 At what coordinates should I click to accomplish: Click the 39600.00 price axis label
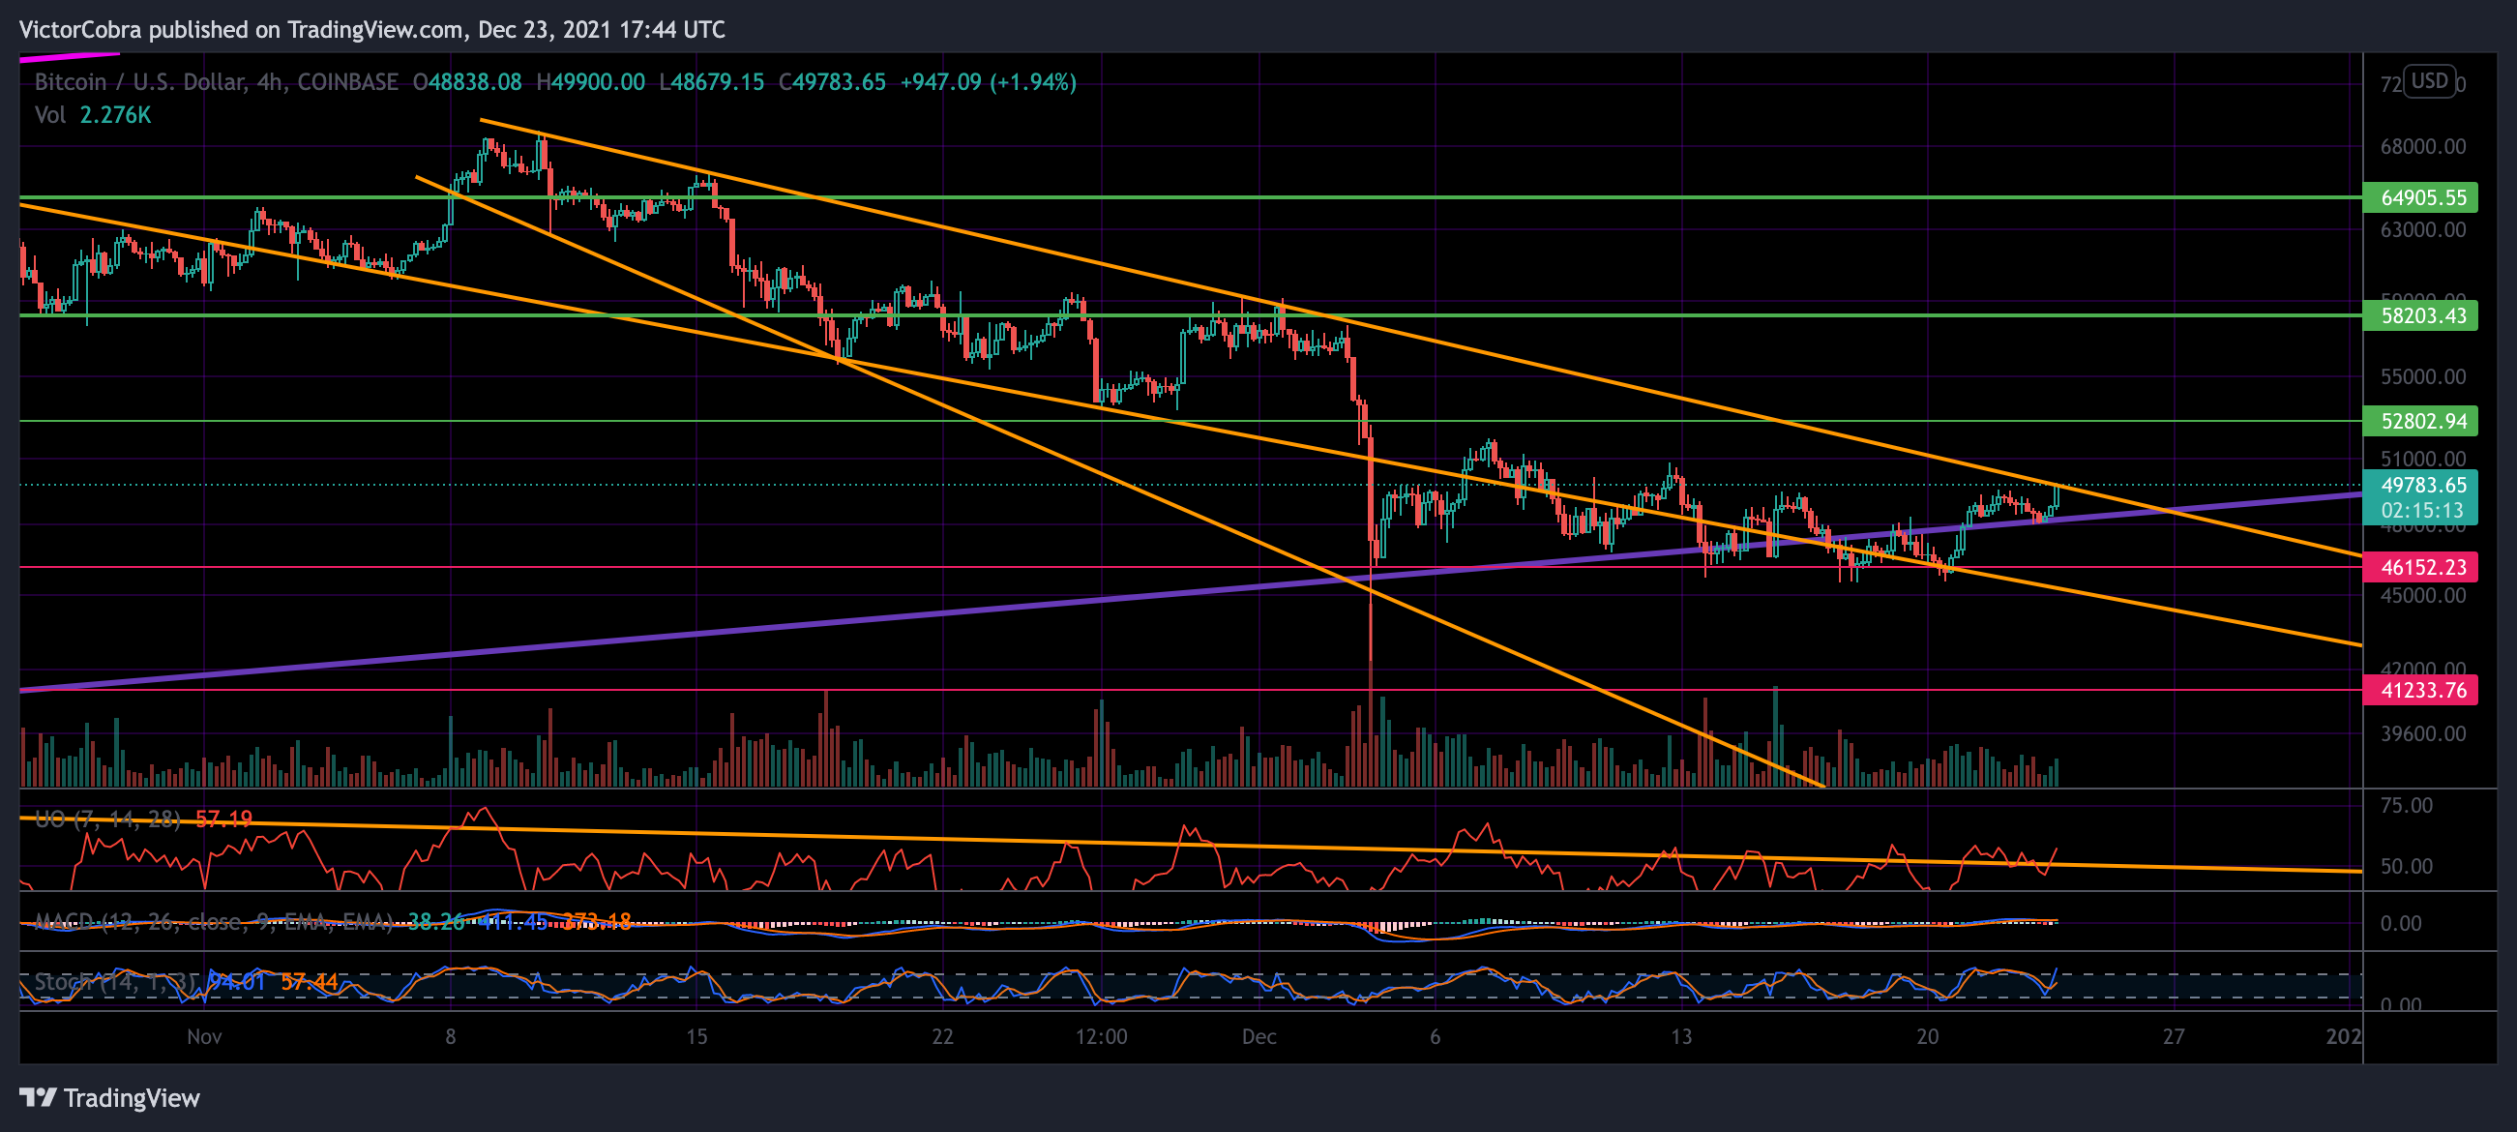tap(2423, 733)
